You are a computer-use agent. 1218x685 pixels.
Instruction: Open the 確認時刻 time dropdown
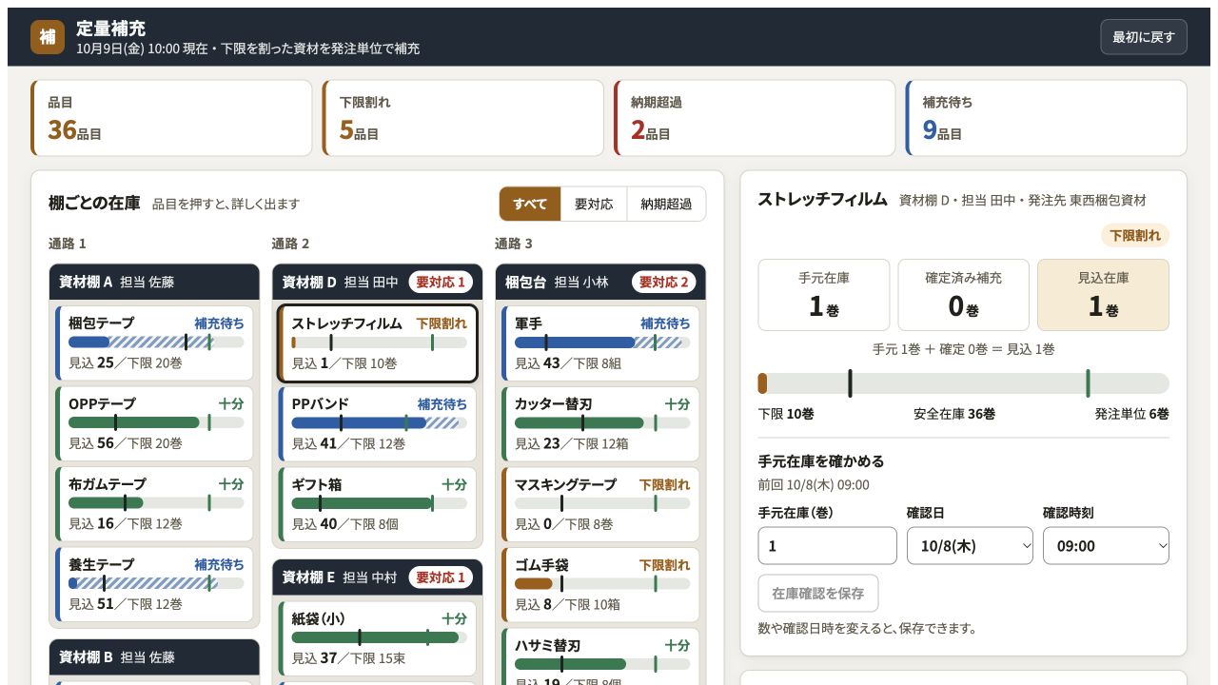[1106, 546]
